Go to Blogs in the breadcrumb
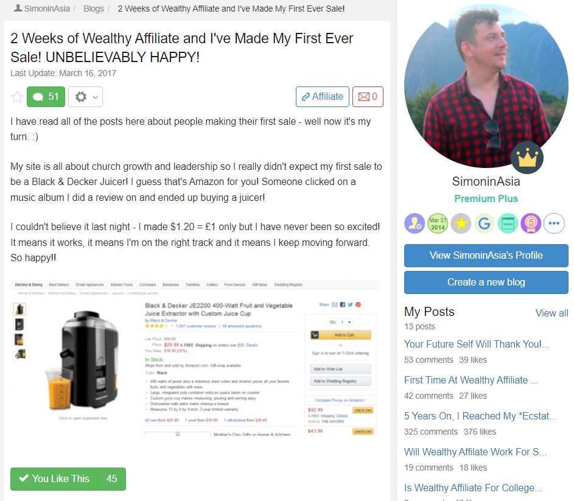This screenshot has width=574, height=501. point(94,9)
